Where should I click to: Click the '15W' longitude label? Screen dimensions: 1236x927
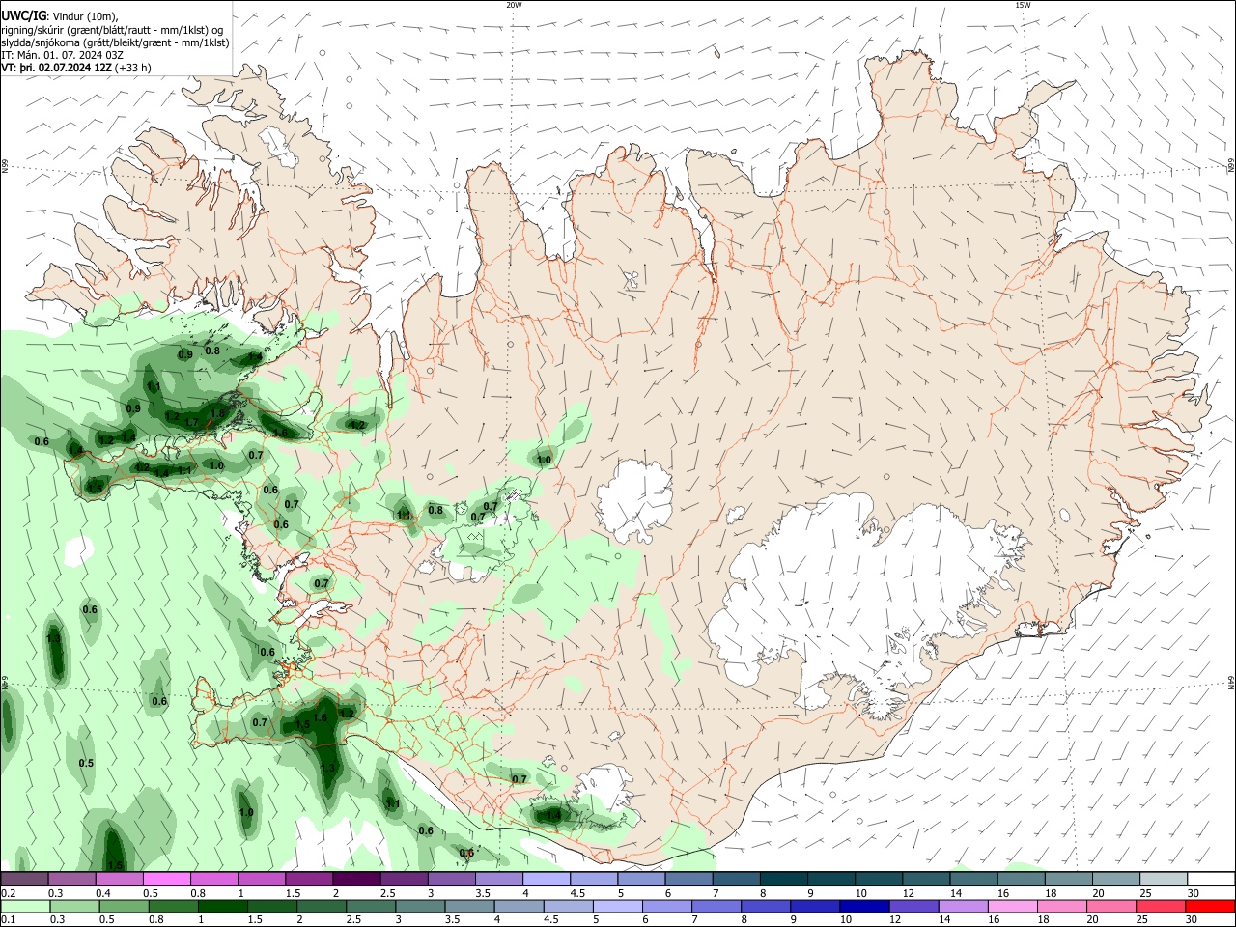pyautogui.click(x=1024, y=5)
